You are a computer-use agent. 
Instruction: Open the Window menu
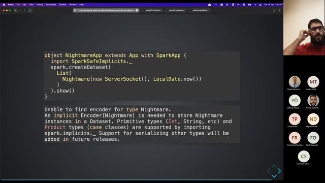coord(73,5)
